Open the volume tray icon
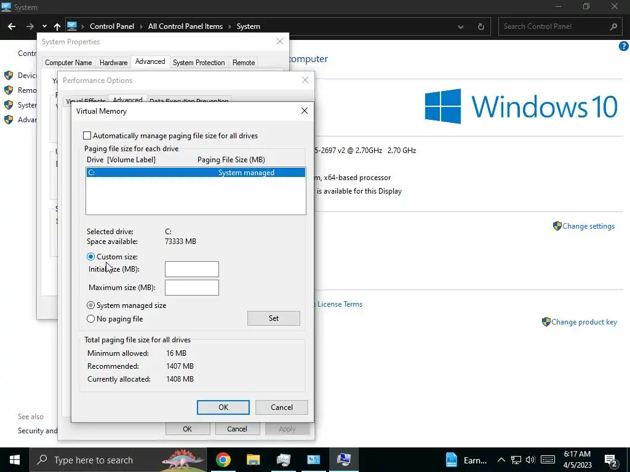 (530, 460)
